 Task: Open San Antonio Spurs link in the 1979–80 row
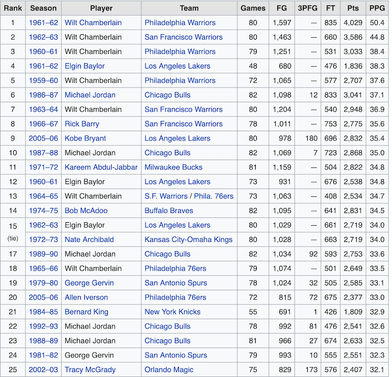[x=176, y=283]
